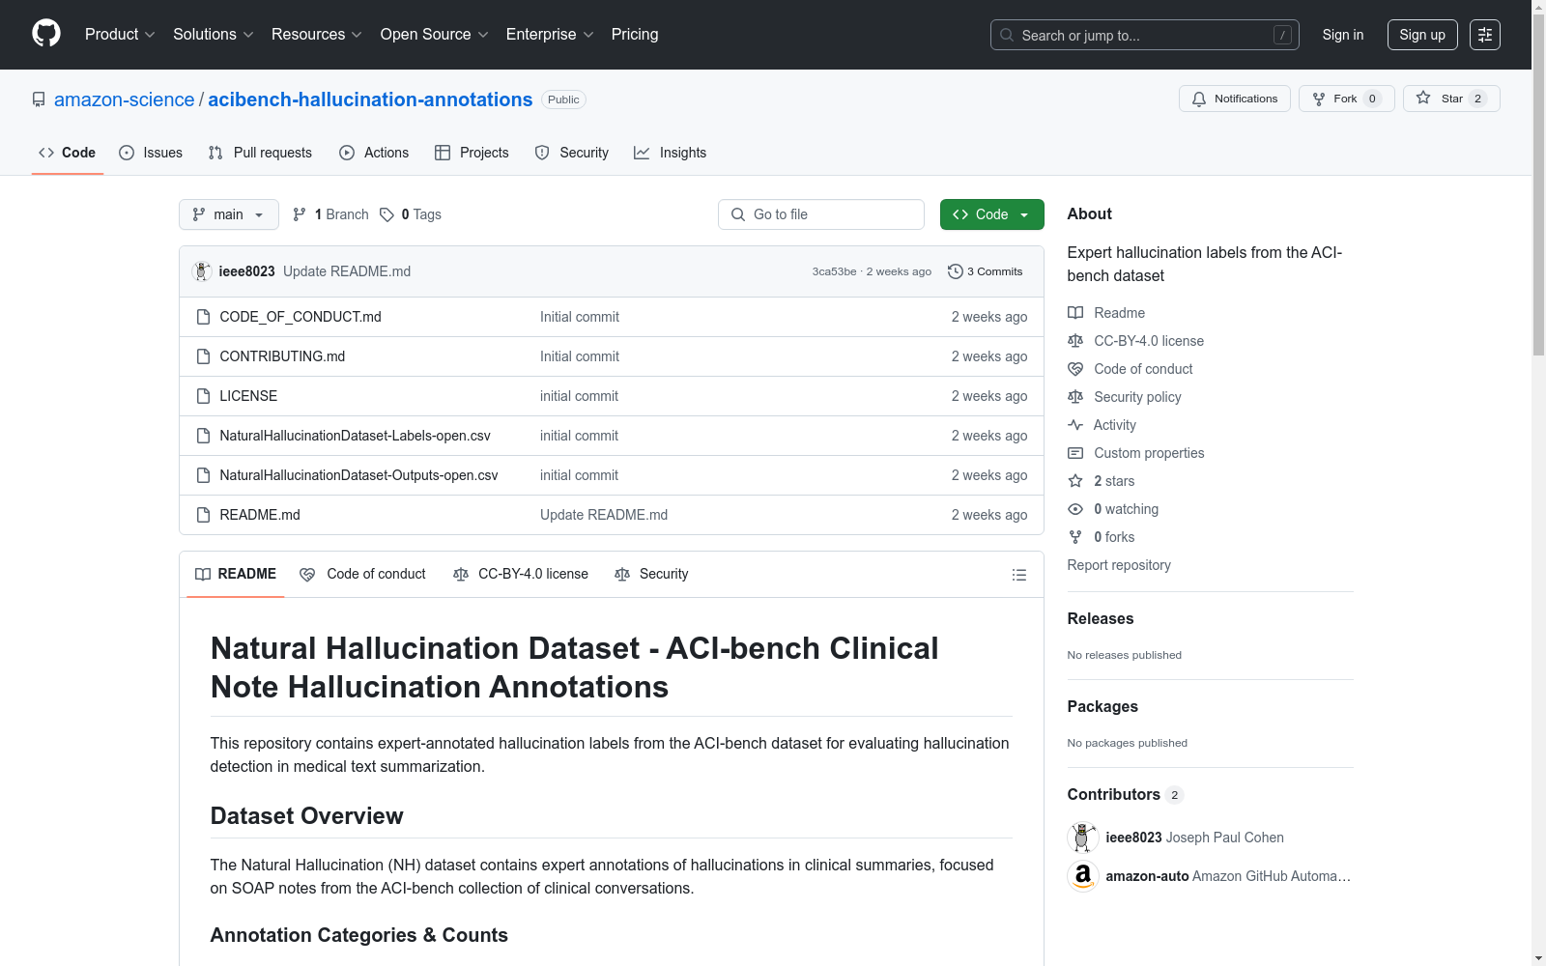Open GitHub homepage via Octocat logo
Image resolution: width=1546 pixels, height=966 pixels.
(46, 34)
